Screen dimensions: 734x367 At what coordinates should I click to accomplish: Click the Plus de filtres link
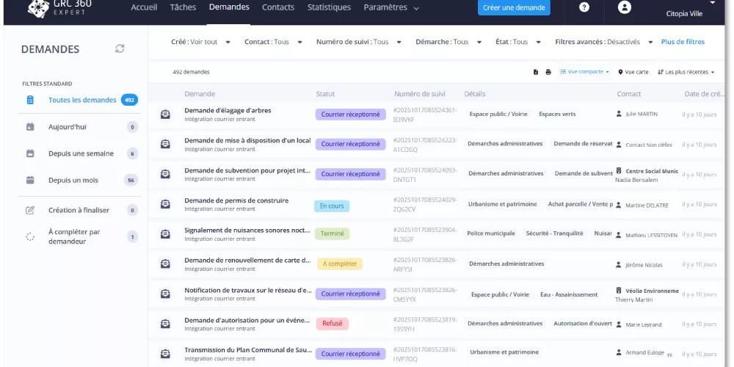tap(683, 42)
